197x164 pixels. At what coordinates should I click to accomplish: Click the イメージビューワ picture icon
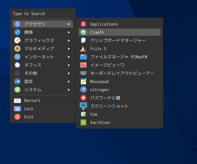tap(83, 65)
